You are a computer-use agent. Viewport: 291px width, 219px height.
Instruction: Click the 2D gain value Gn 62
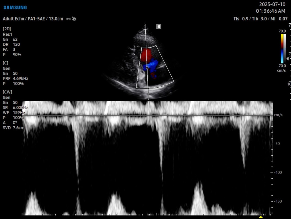[x=10, y=40]
